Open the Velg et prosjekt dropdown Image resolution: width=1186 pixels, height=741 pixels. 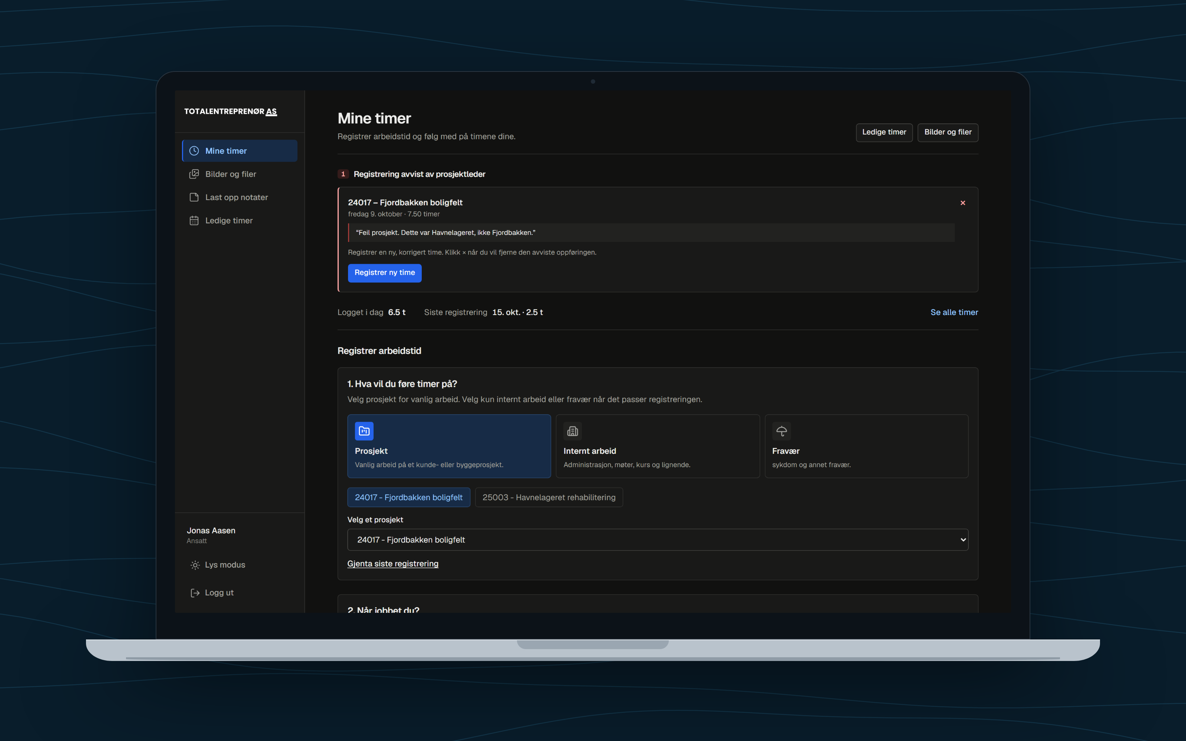click(x=658, y=539)
